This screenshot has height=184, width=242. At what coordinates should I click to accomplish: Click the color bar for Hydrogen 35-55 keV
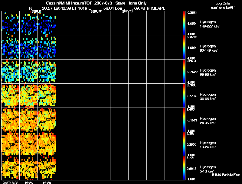pos(184,95)
